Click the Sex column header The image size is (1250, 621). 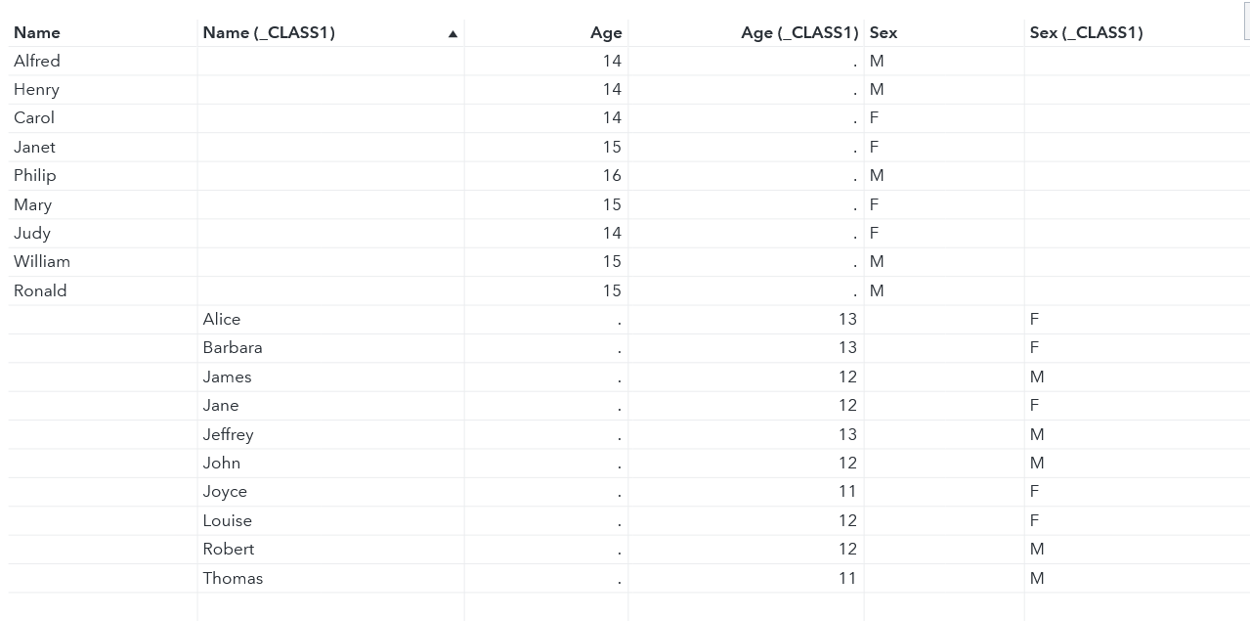[884, 33]
